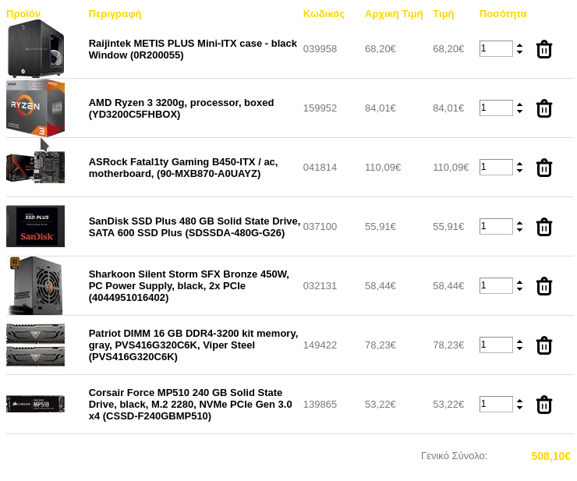Click the Προϊόν column header
The width and height of the screenshot is (577, 481).
(x=23, y=14)
